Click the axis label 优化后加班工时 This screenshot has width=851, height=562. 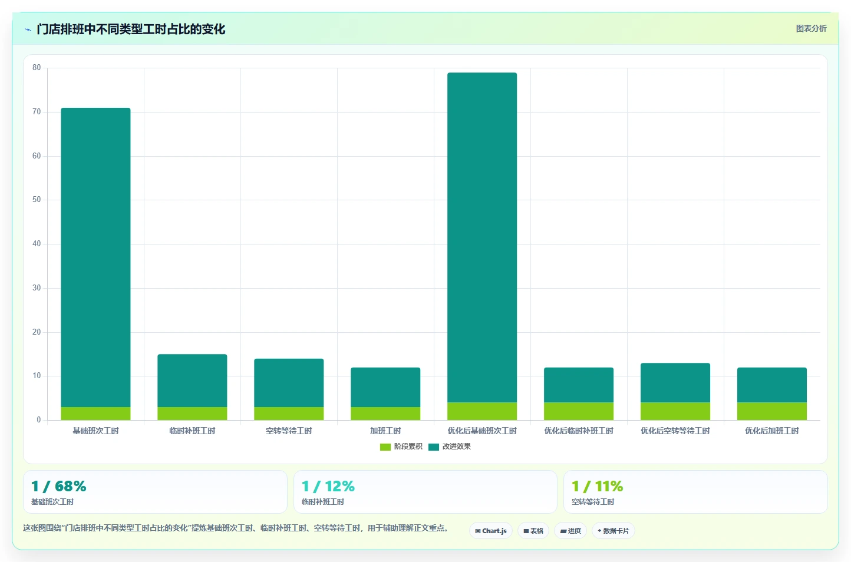[x=772, y=431]
